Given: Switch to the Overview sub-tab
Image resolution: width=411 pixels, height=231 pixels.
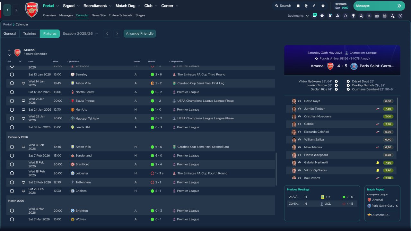Looking at the screenshot, I should click(x=49, y=15).
